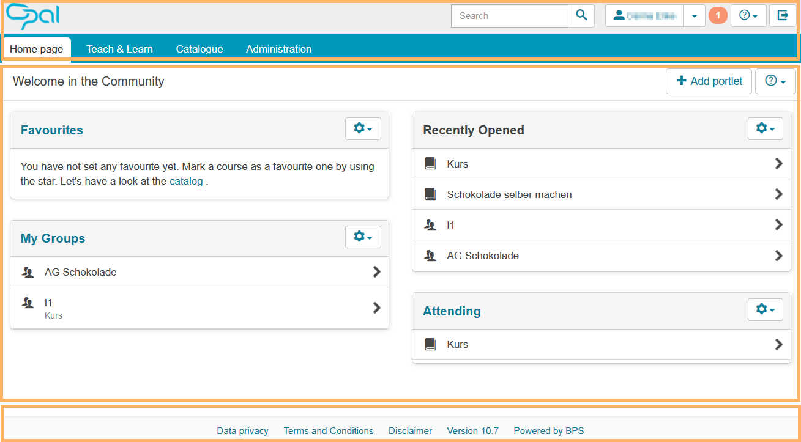
Task: Click the magnifier search button
Action: (581, 16)
